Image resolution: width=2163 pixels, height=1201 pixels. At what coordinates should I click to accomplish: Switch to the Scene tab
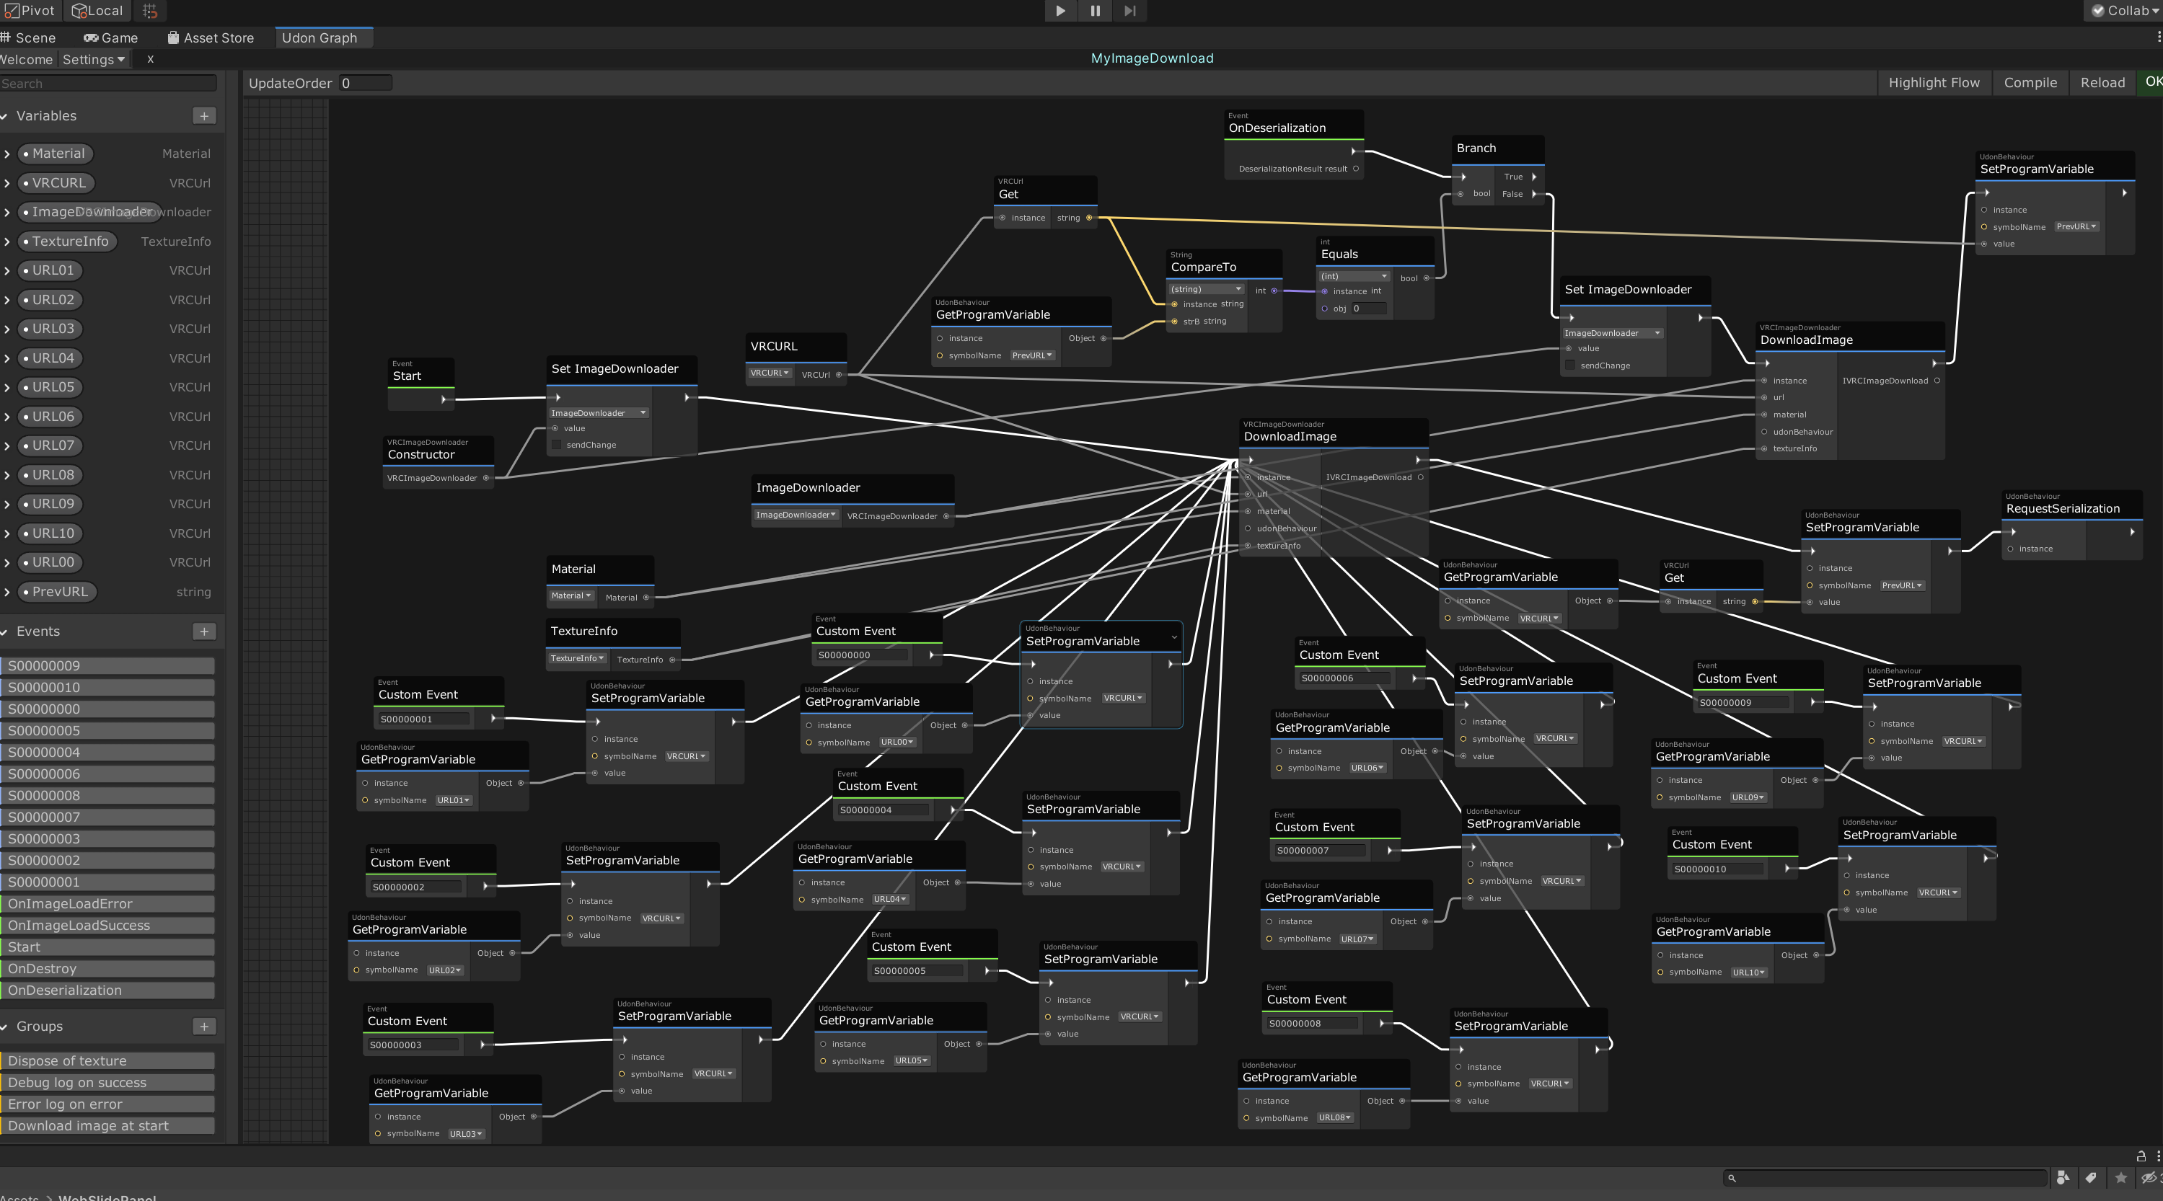tap(30, 37)
